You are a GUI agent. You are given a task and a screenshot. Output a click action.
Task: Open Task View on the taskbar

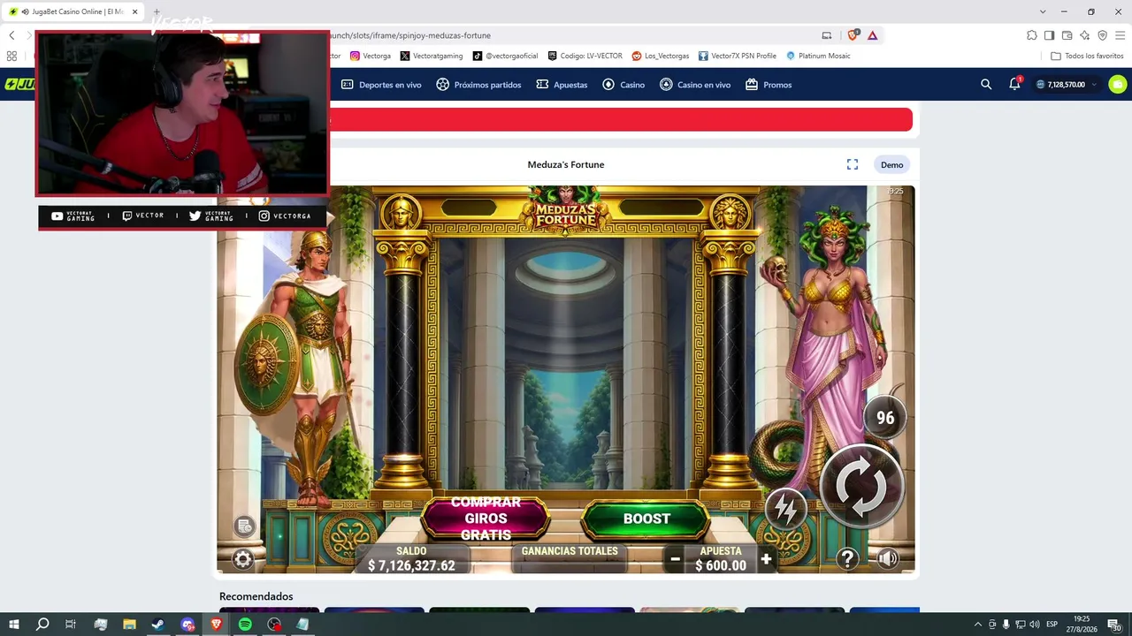pyautogui.click(x=71, y=625)
